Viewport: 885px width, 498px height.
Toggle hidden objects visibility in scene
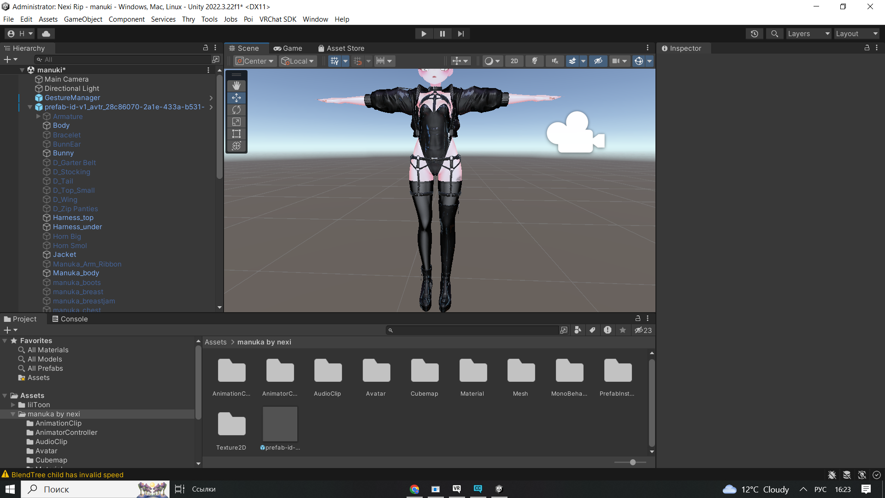coord(598,61)
